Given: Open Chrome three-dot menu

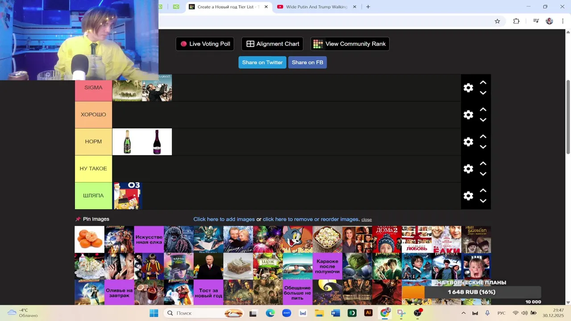Looking at the screenshot, I should click(x=563, y=21).
